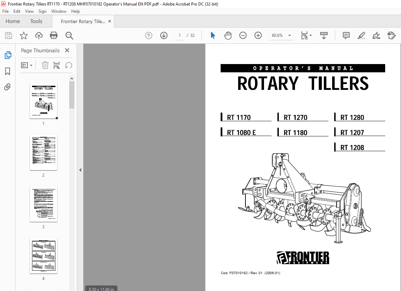Select page 4 thumbnail
Image resolution: width=401 pixels, height=291 pixels.
(x=43, y=256)
